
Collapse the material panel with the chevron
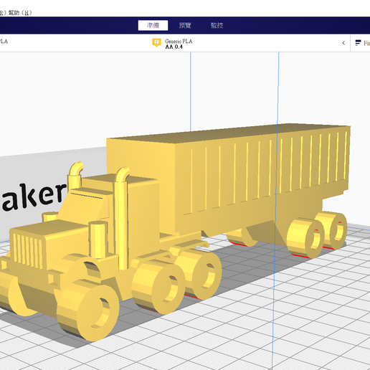click(x=343, y=43)
